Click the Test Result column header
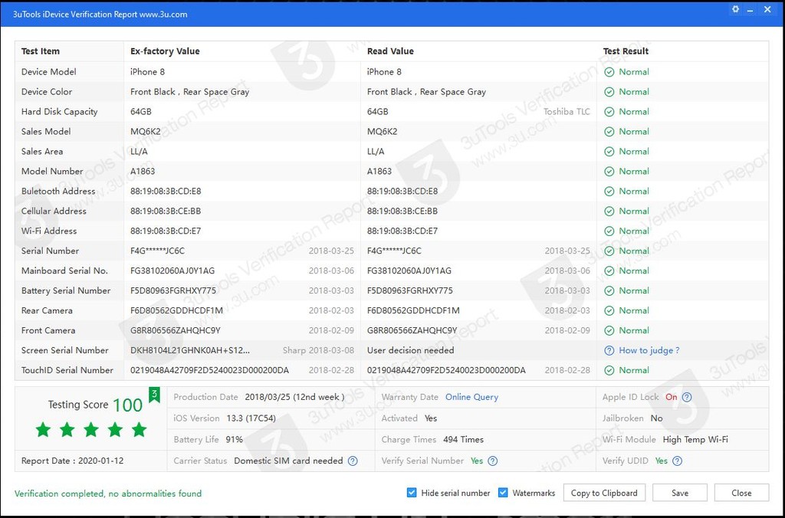The width and height of the screenshot is (785, 518). point(626,51)
